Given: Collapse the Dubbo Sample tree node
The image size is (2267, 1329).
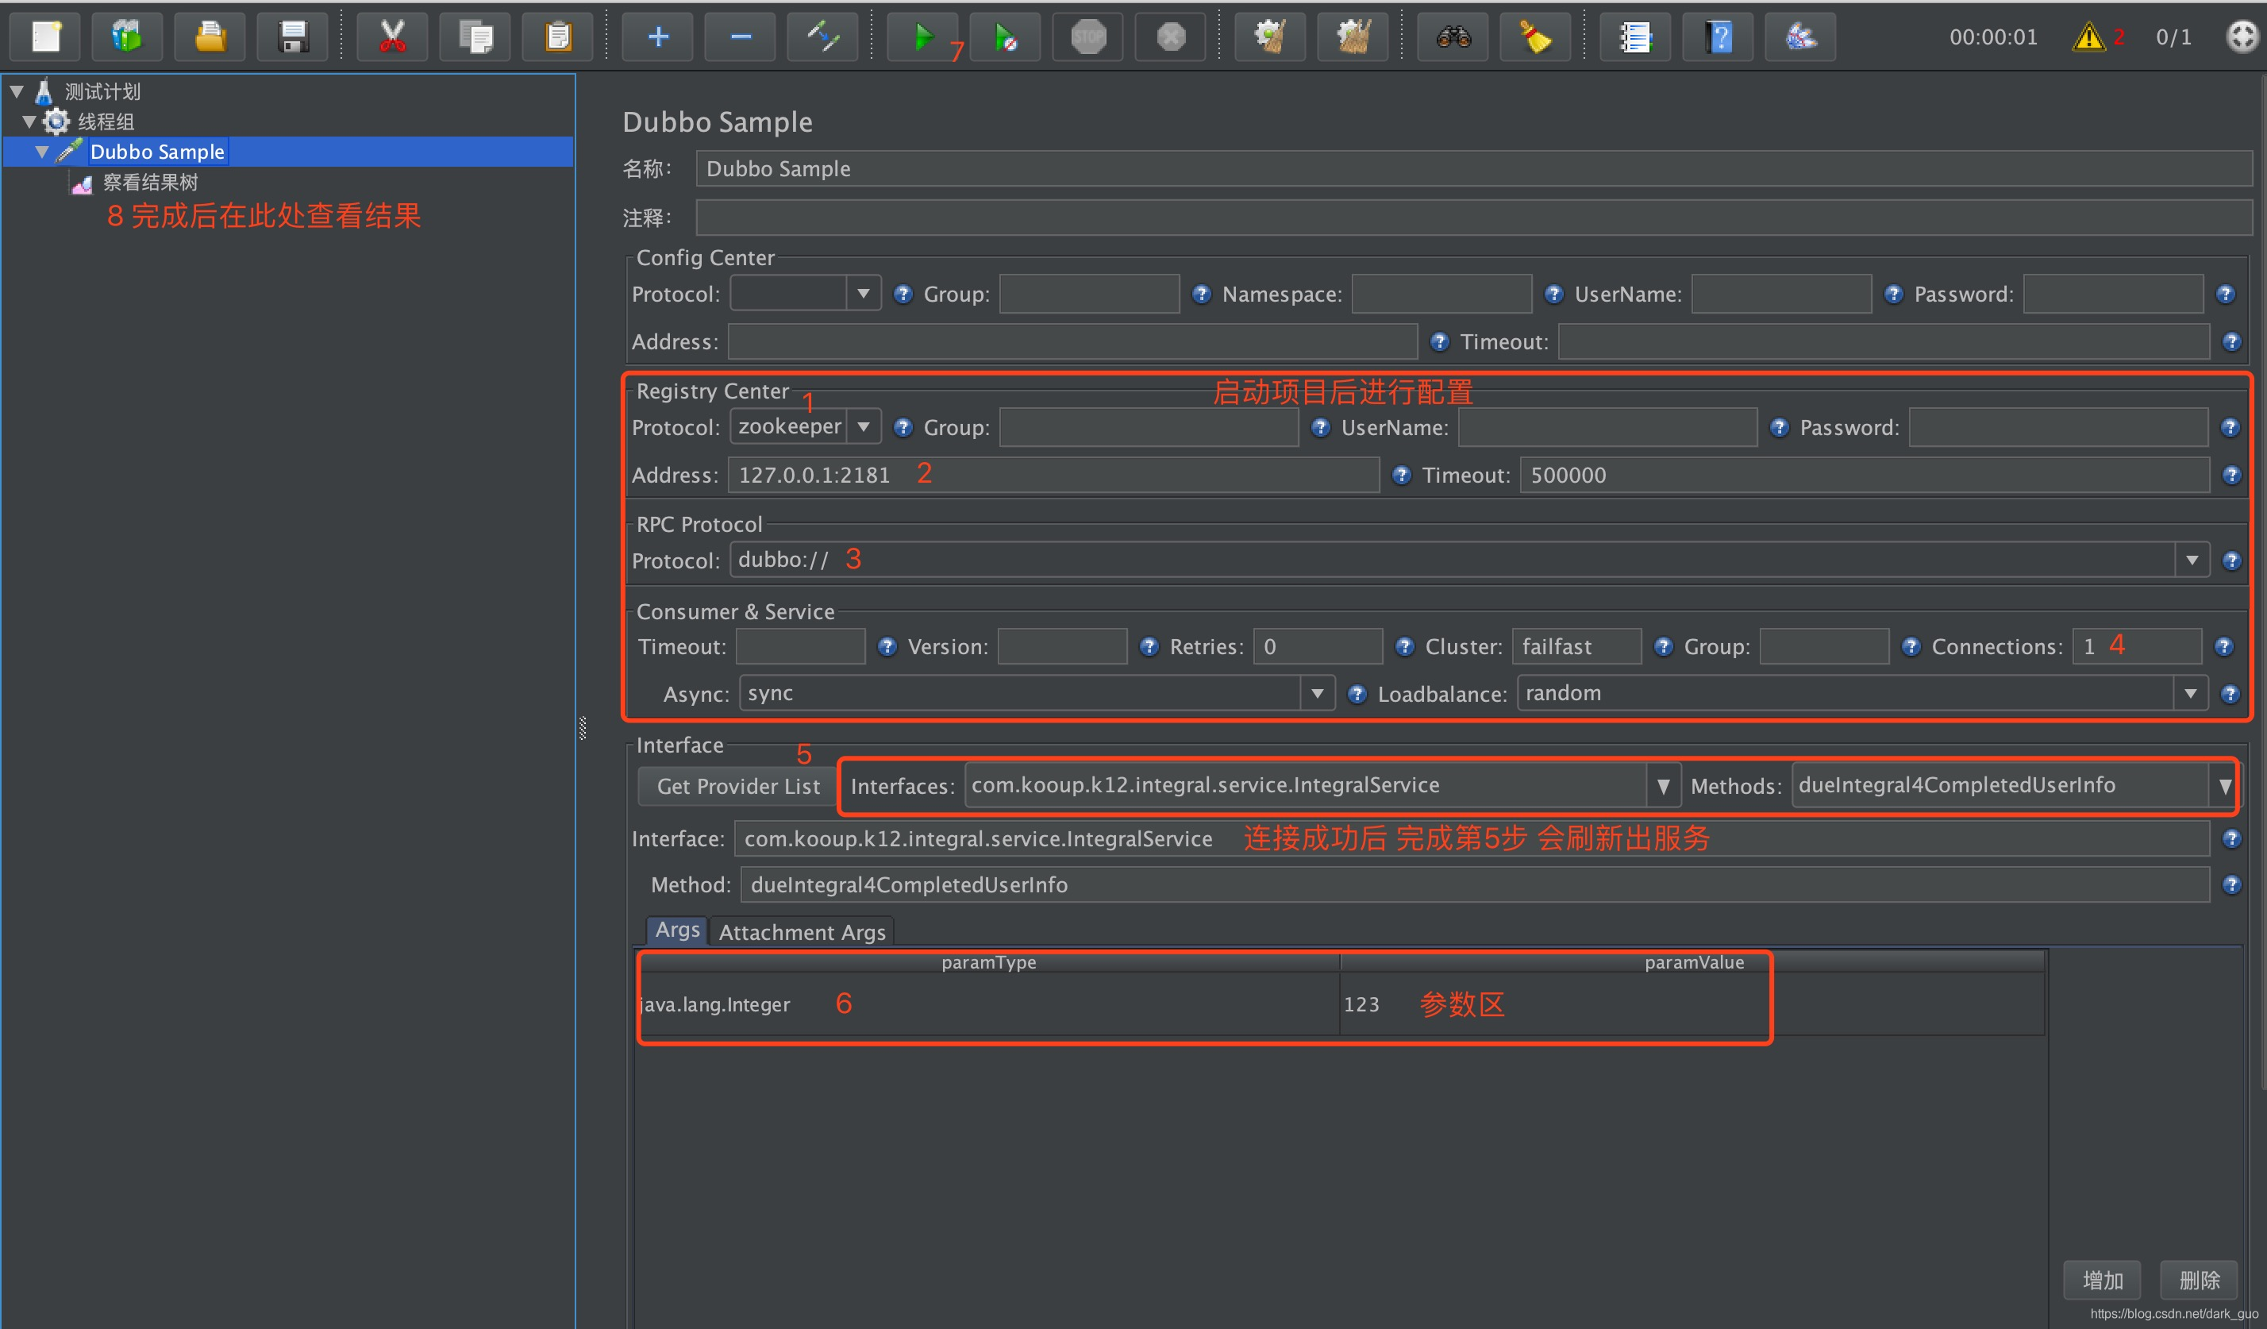Looking at the screenshot, I should [42, 152].
